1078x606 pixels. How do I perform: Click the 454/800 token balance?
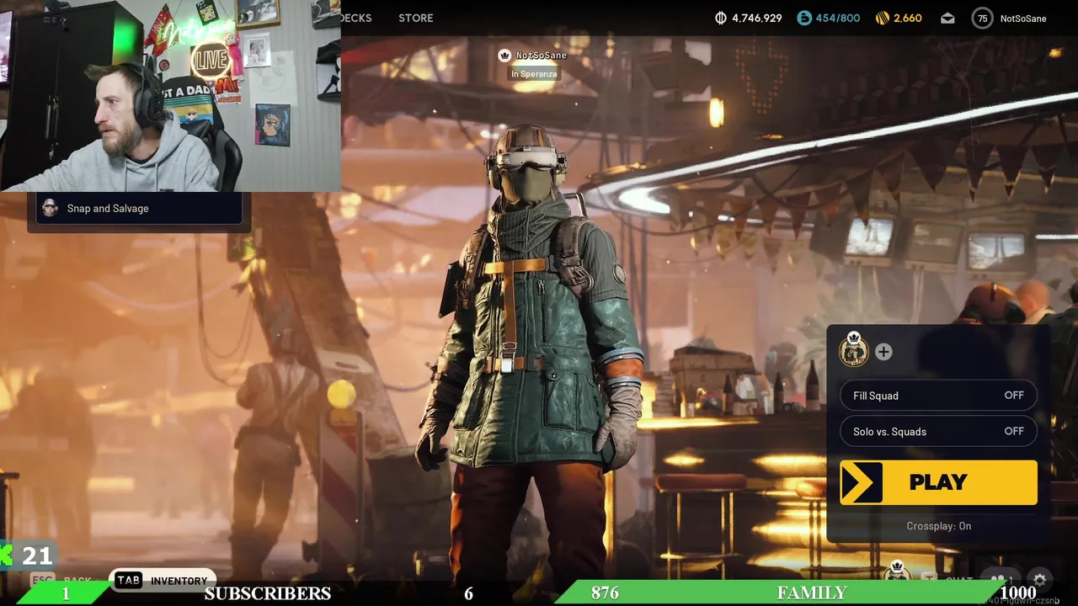click(836, 19)
